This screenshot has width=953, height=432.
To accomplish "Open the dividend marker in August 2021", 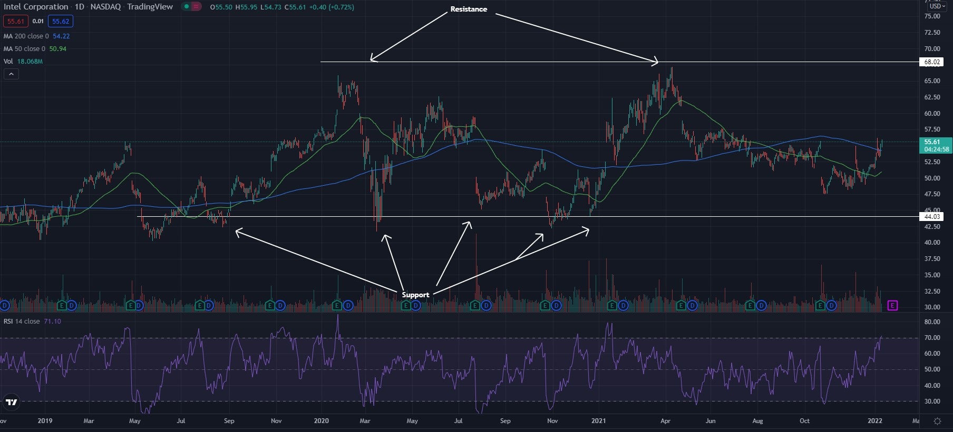I will pos(761,305).
